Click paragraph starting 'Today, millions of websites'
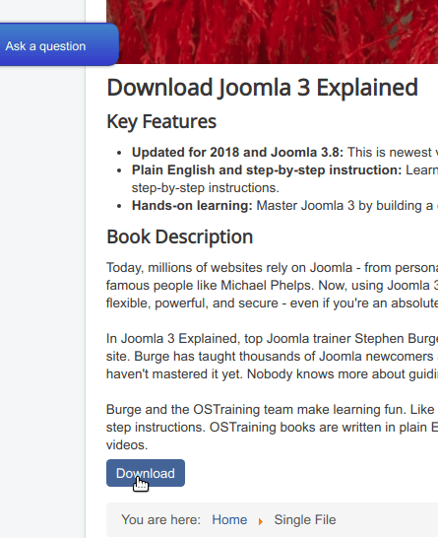Screen dimensions: 438x538 click(272, 285)
